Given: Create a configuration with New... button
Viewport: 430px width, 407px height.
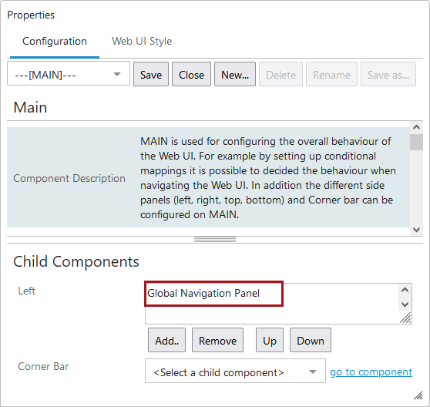Looking at the screenshot, I should click(x=235, y=74).
